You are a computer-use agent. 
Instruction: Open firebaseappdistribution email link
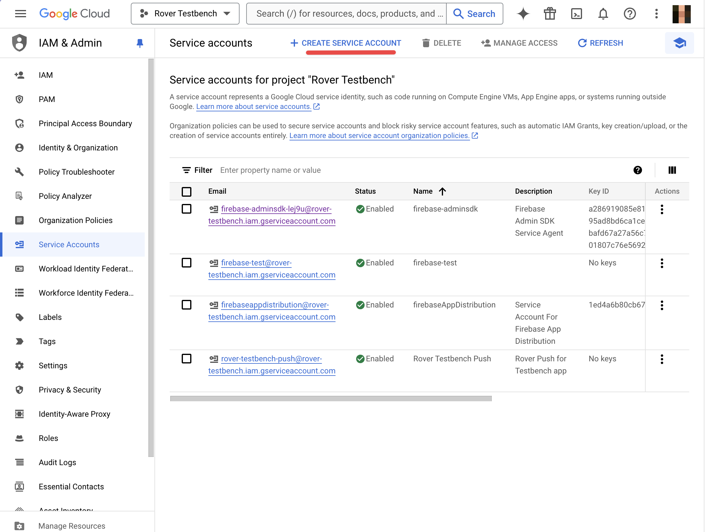pyautogui.click(x=272, y=311)
